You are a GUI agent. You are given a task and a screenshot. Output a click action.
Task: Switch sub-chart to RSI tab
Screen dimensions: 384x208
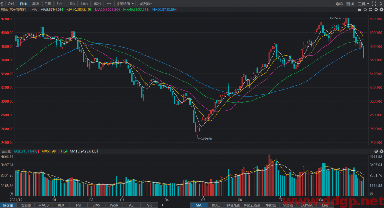(79, 205)
